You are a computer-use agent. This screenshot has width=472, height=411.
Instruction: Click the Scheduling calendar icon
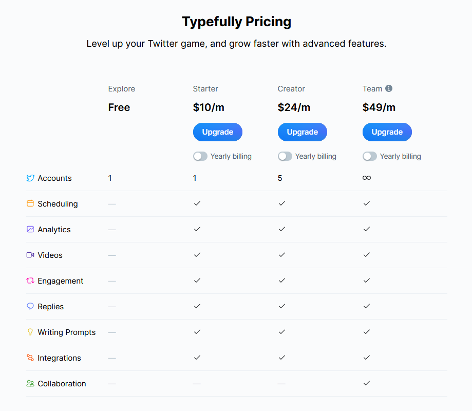click(x=30, y=203)
